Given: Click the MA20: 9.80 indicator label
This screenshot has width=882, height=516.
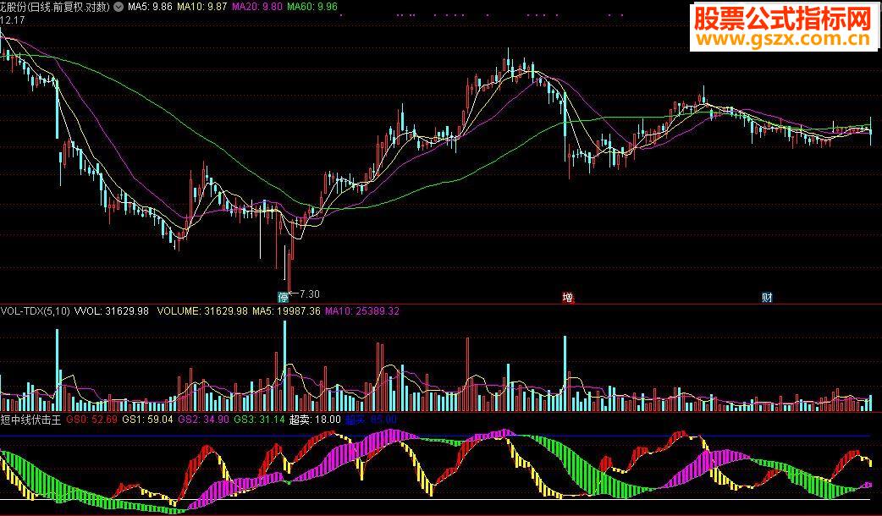Looking at the screenshot, I should point(257,8).
